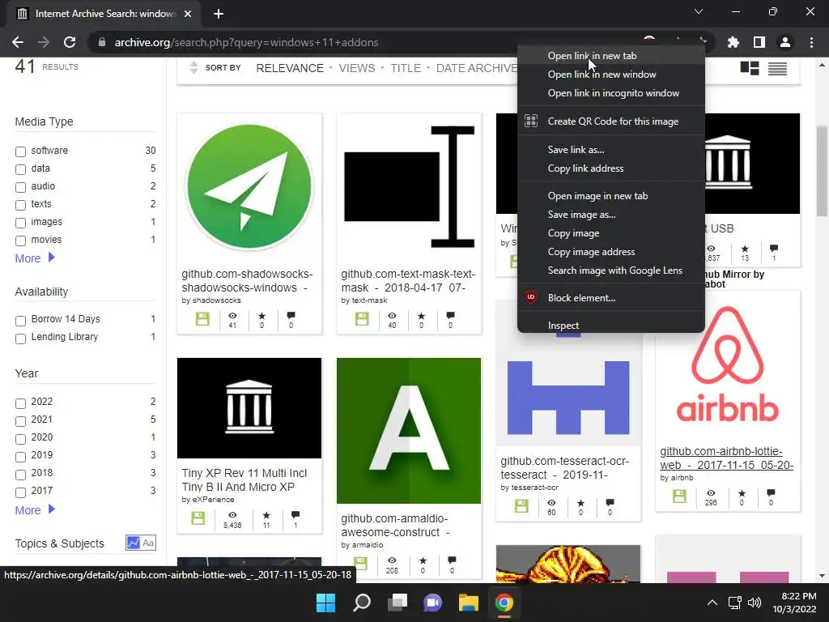Check the software media type filter
The height and width of the screenshot is (622, 829).
pyautogui.click(x=20, y=151)
